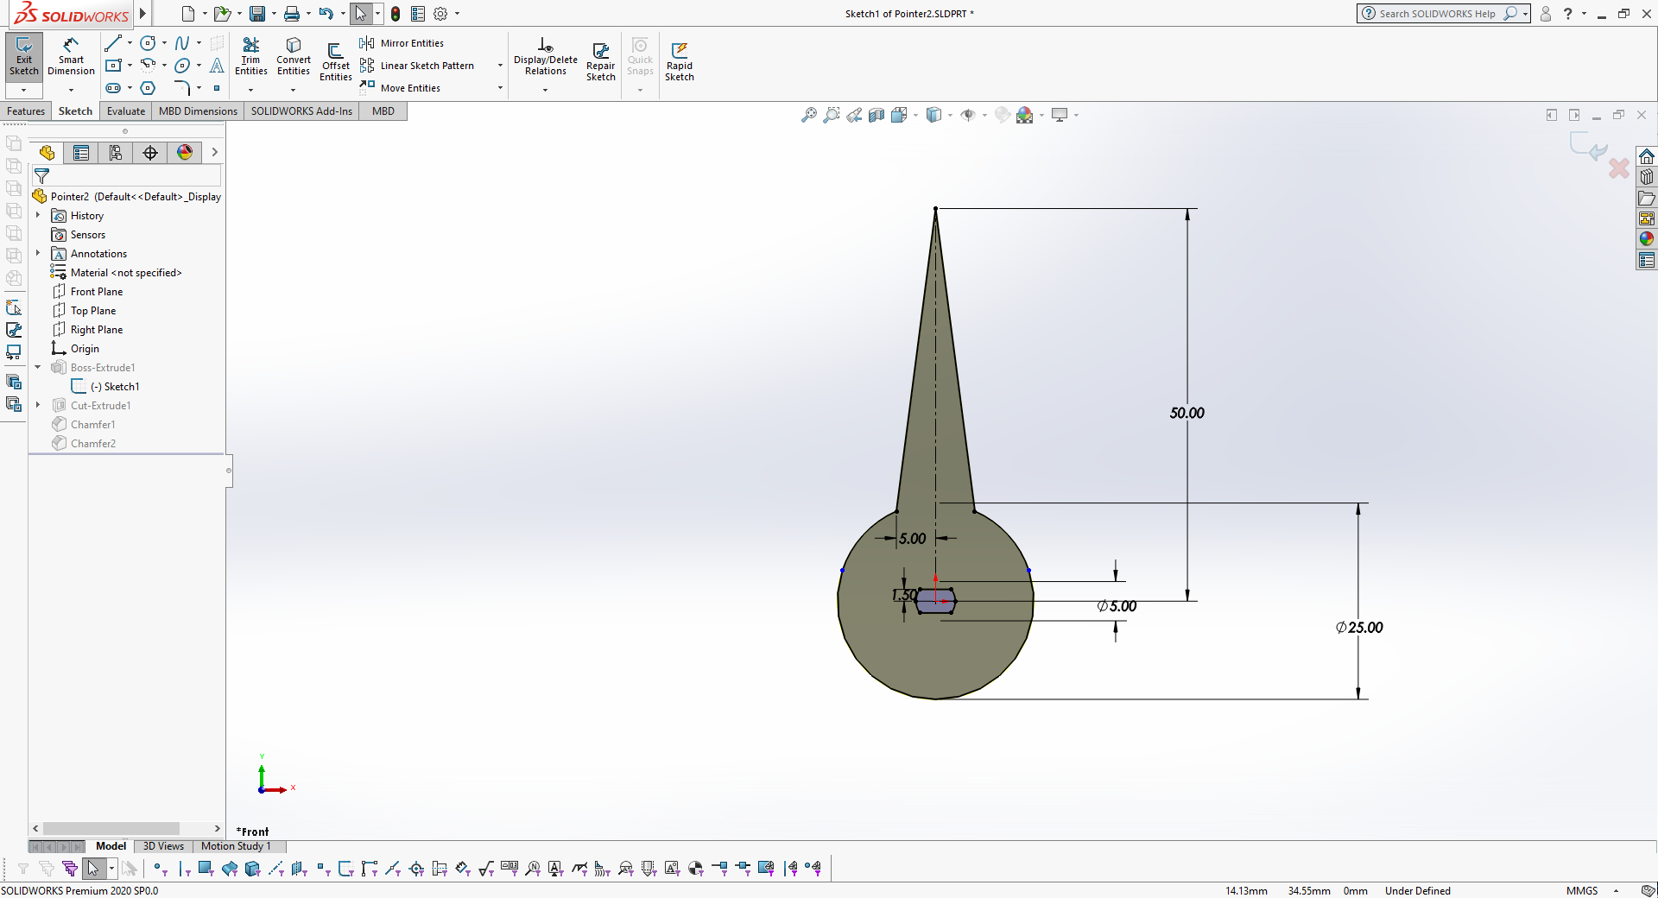The image size is (1658, 898).
Task: Activate the Smart Dimension tool
Action: [x=71, y=57]
